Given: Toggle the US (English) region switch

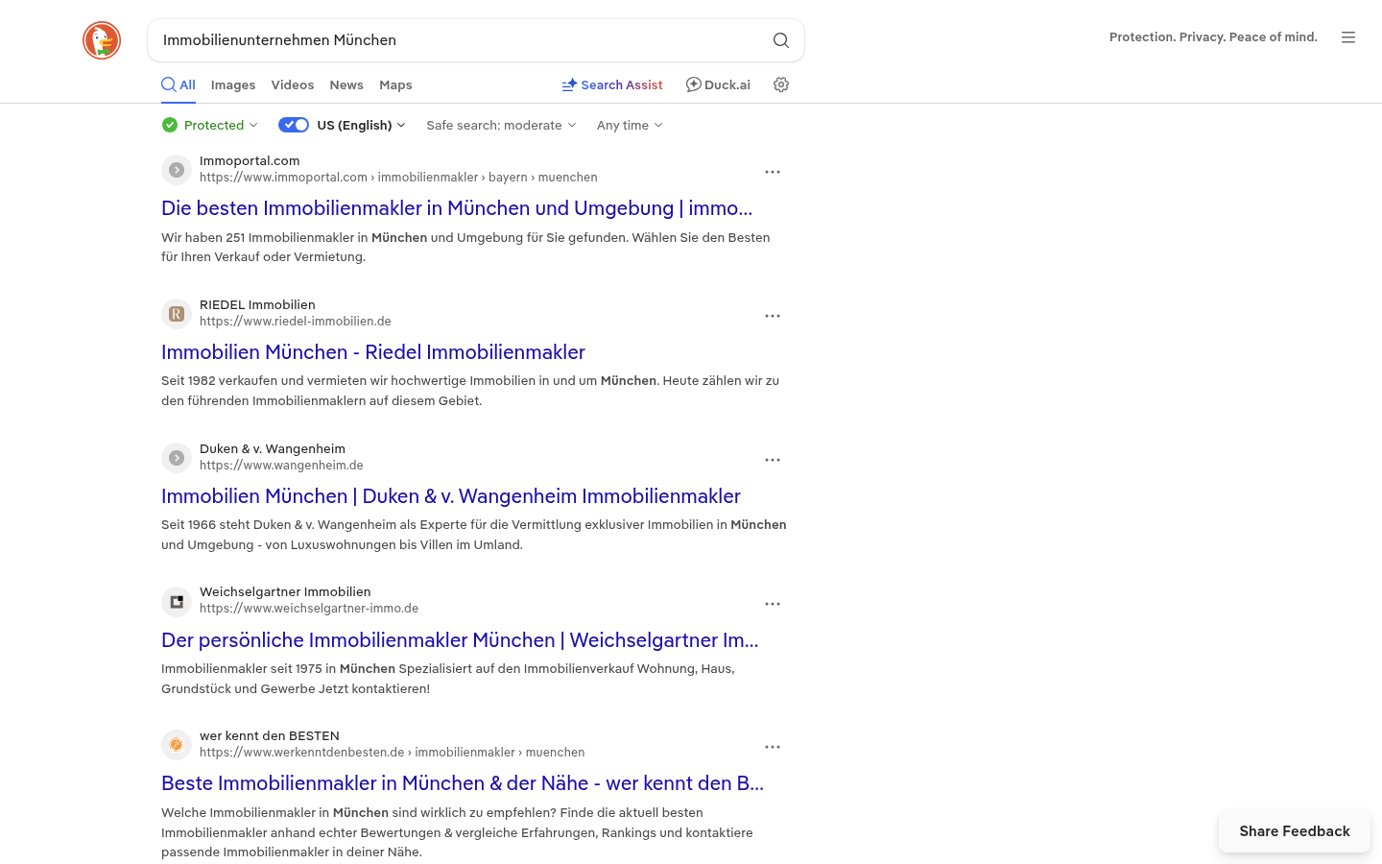Looking at the screenshot, I should pyautogui.click(x=294, y=125).
